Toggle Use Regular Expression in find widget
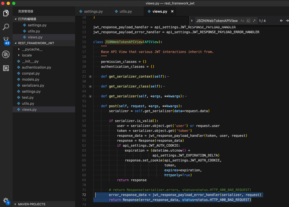This screenshot has height=207, width=289. (x=254, y=21)
